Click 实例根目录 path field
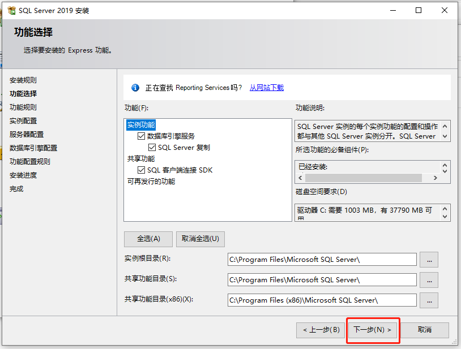This screenshot has width=461, height=349. pos(322,260)
